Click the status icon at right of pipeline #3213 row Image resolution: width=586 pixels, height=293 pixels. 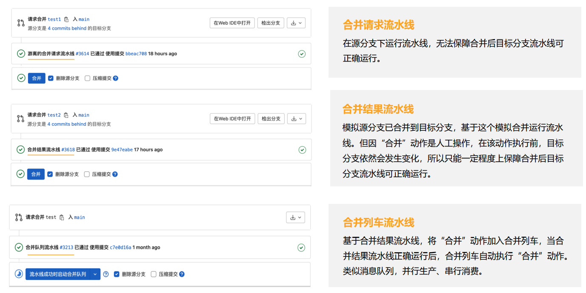click(301, 248)
